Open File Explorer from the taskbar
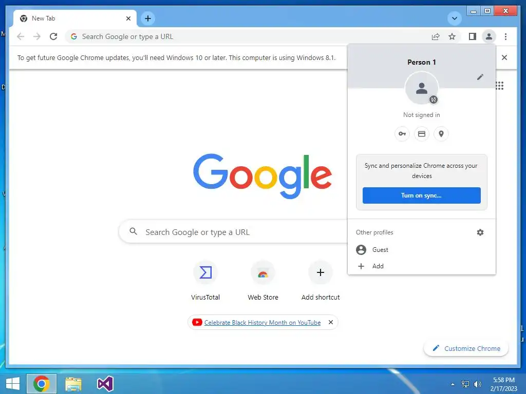 [x=73, y=384]
